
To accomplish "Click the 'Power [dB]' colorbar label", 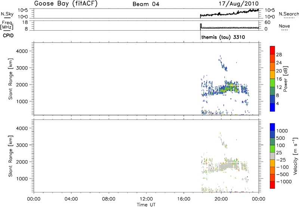I will (x=286, y=79).
